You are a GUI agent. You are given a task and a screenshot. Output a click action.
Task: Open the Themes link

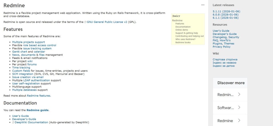pos(229,44)
